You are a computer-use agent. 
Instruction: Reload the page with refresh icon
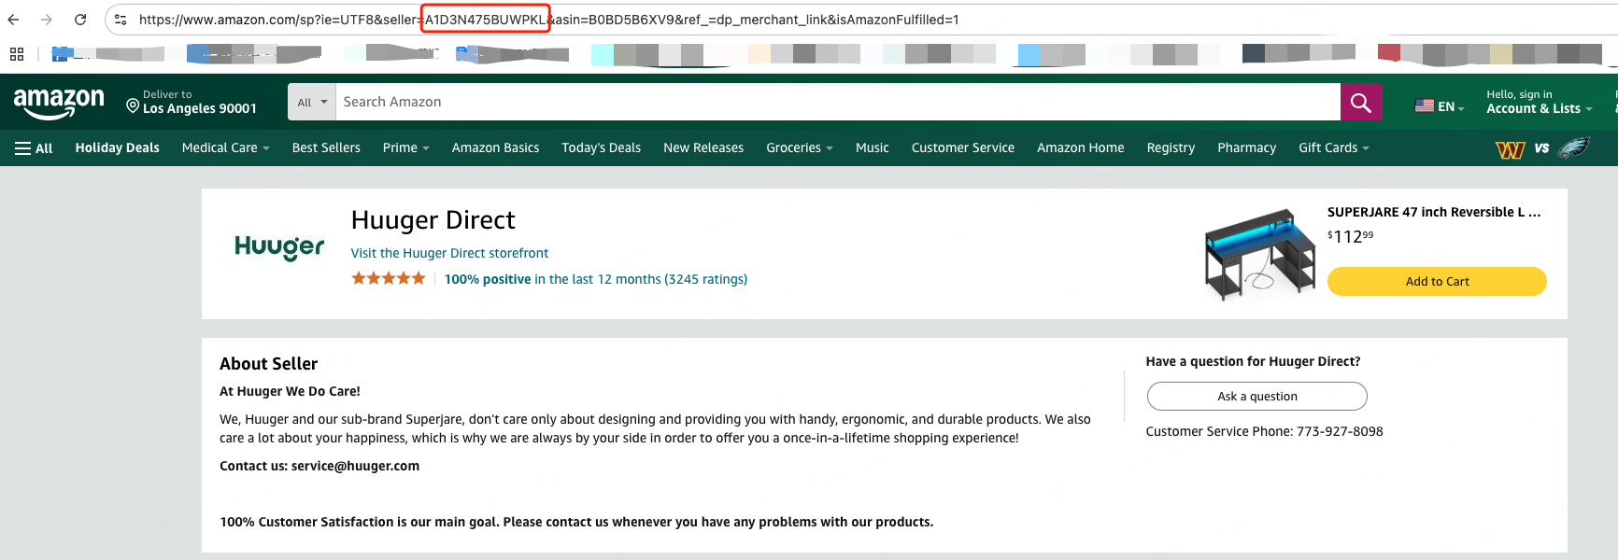[x=80, y=19]
